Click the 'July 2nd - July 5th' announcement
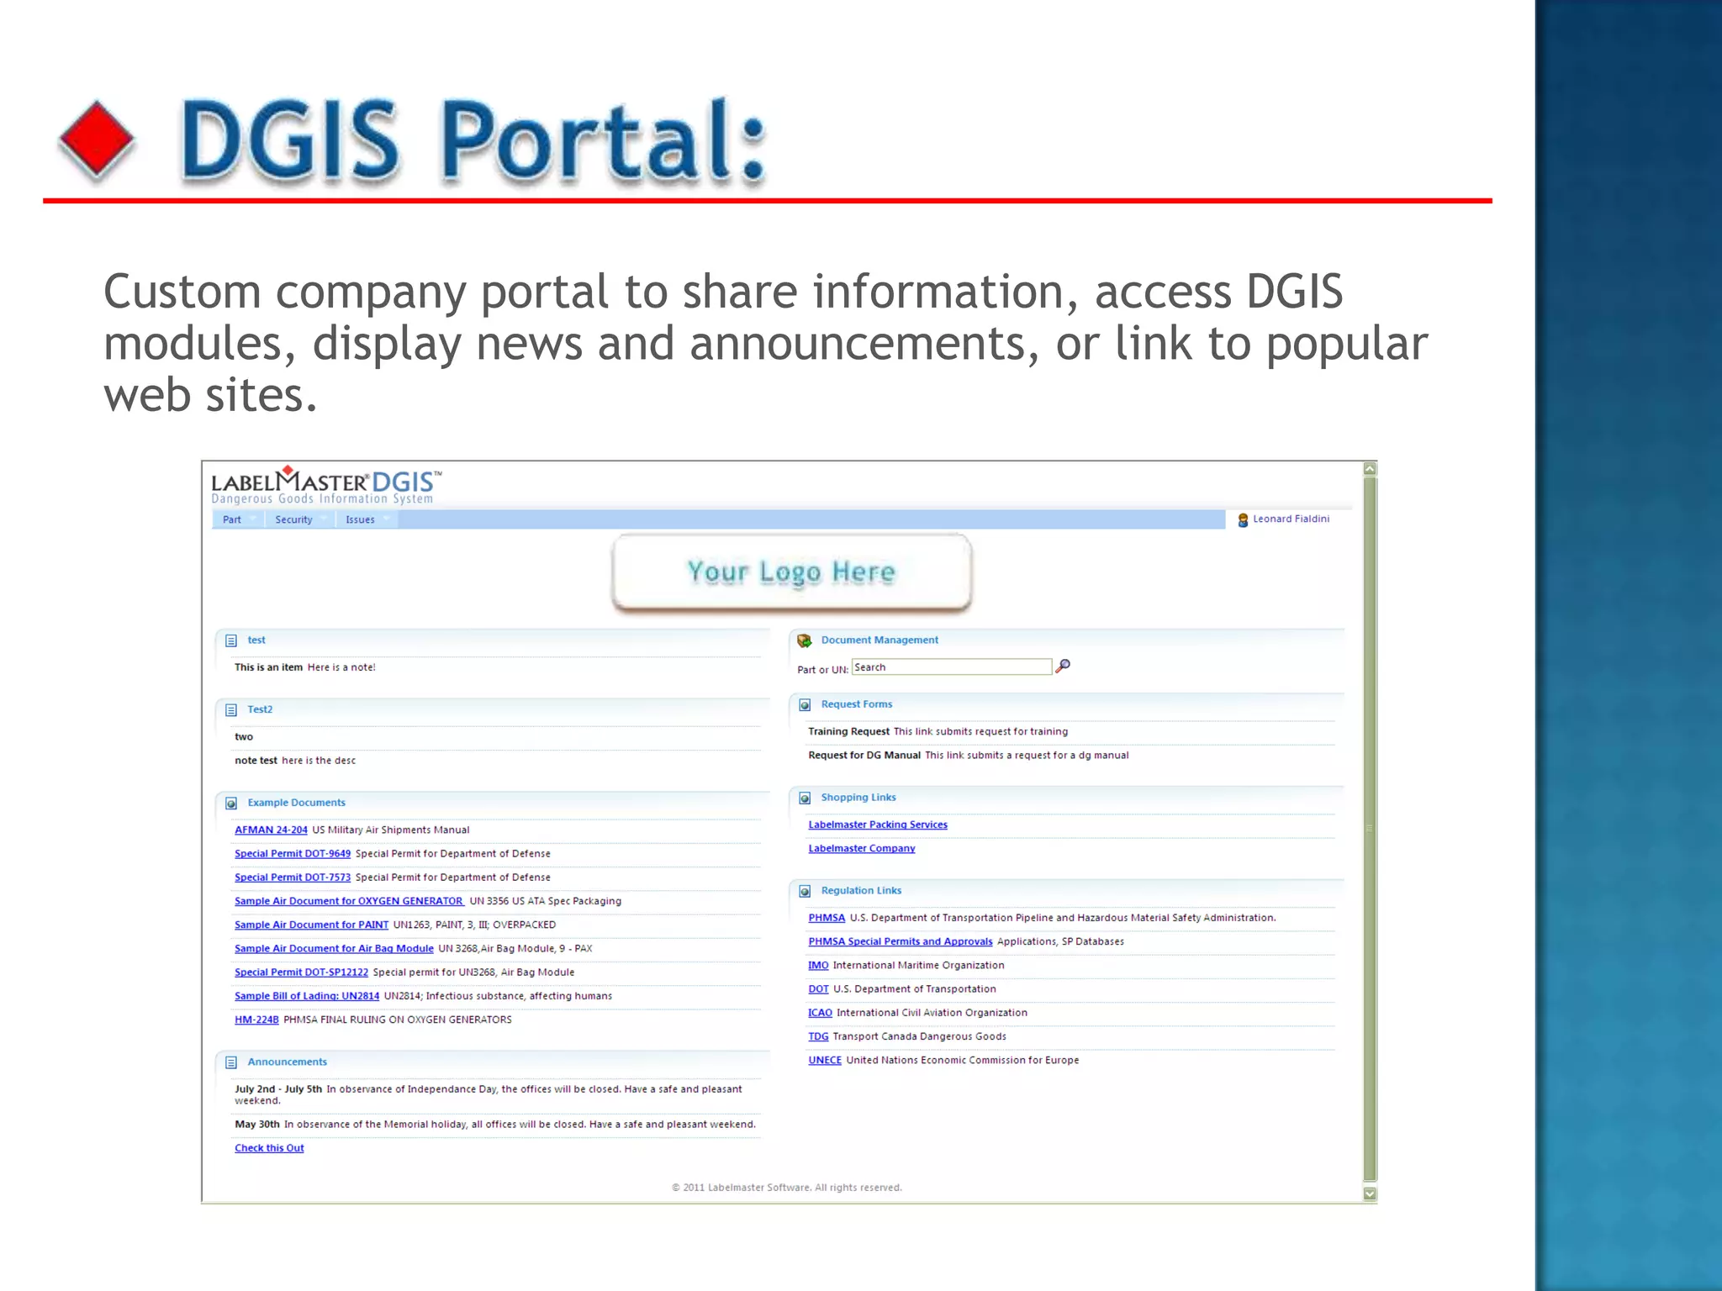 pyautogui.click(x=278, y=1089)
